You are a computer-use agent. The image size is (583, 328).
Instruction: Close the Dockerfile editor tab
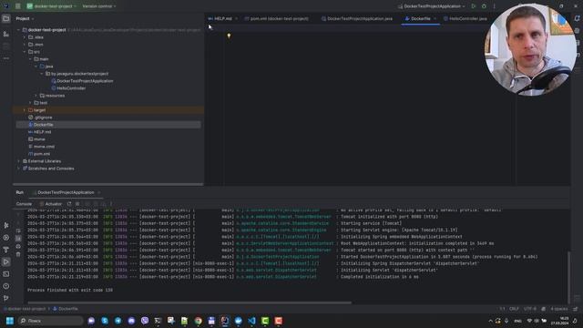(435, 18)
